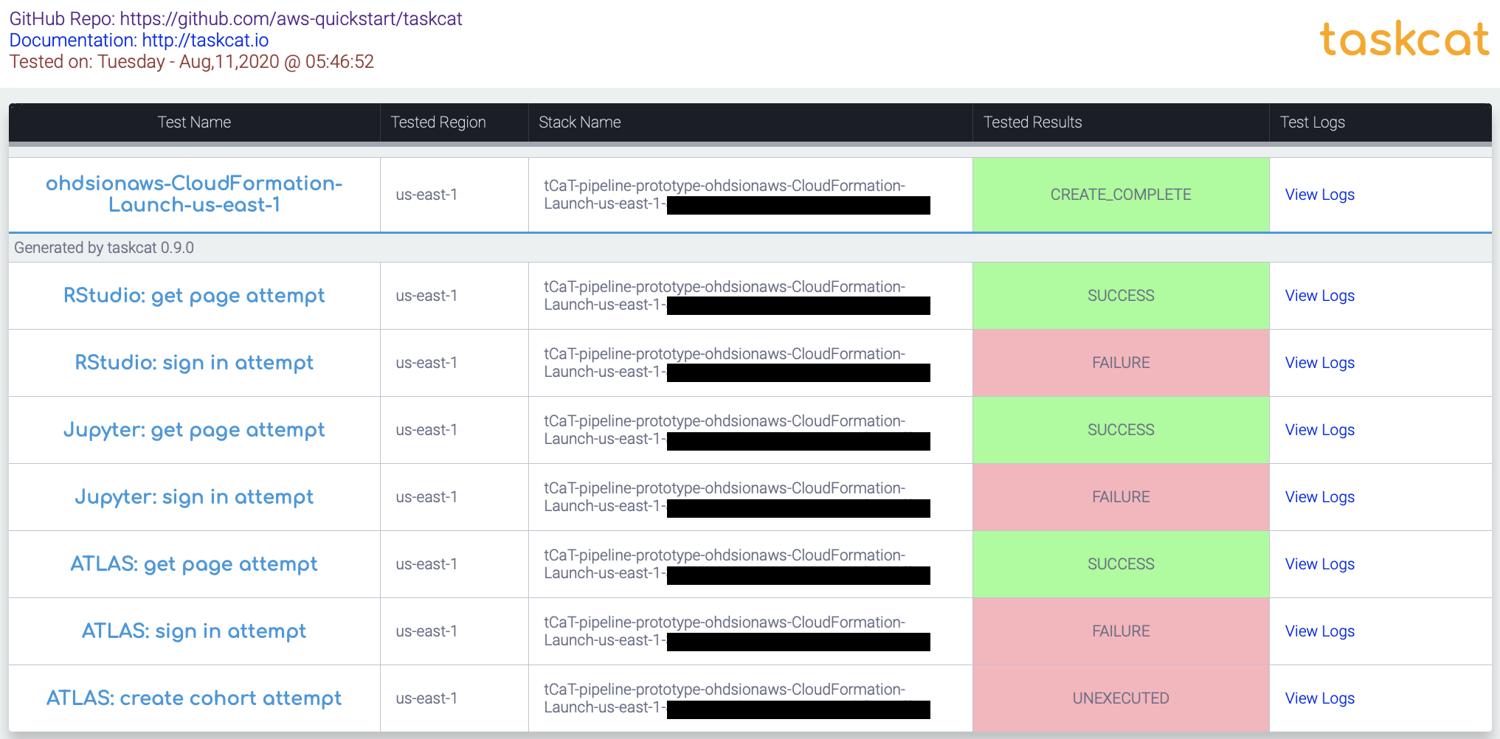
Task: Click stack name in ohdsionaws launch row
Action: tap(736, 195)
